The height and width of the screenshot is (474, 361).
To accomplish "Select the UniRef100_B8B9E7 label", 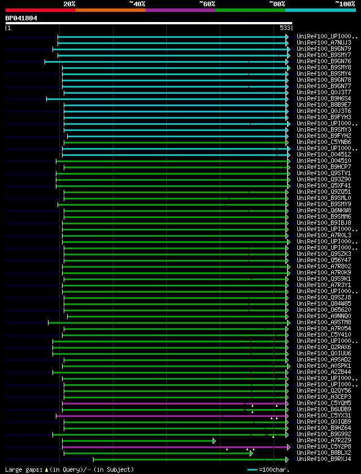I will coord(324,105).
